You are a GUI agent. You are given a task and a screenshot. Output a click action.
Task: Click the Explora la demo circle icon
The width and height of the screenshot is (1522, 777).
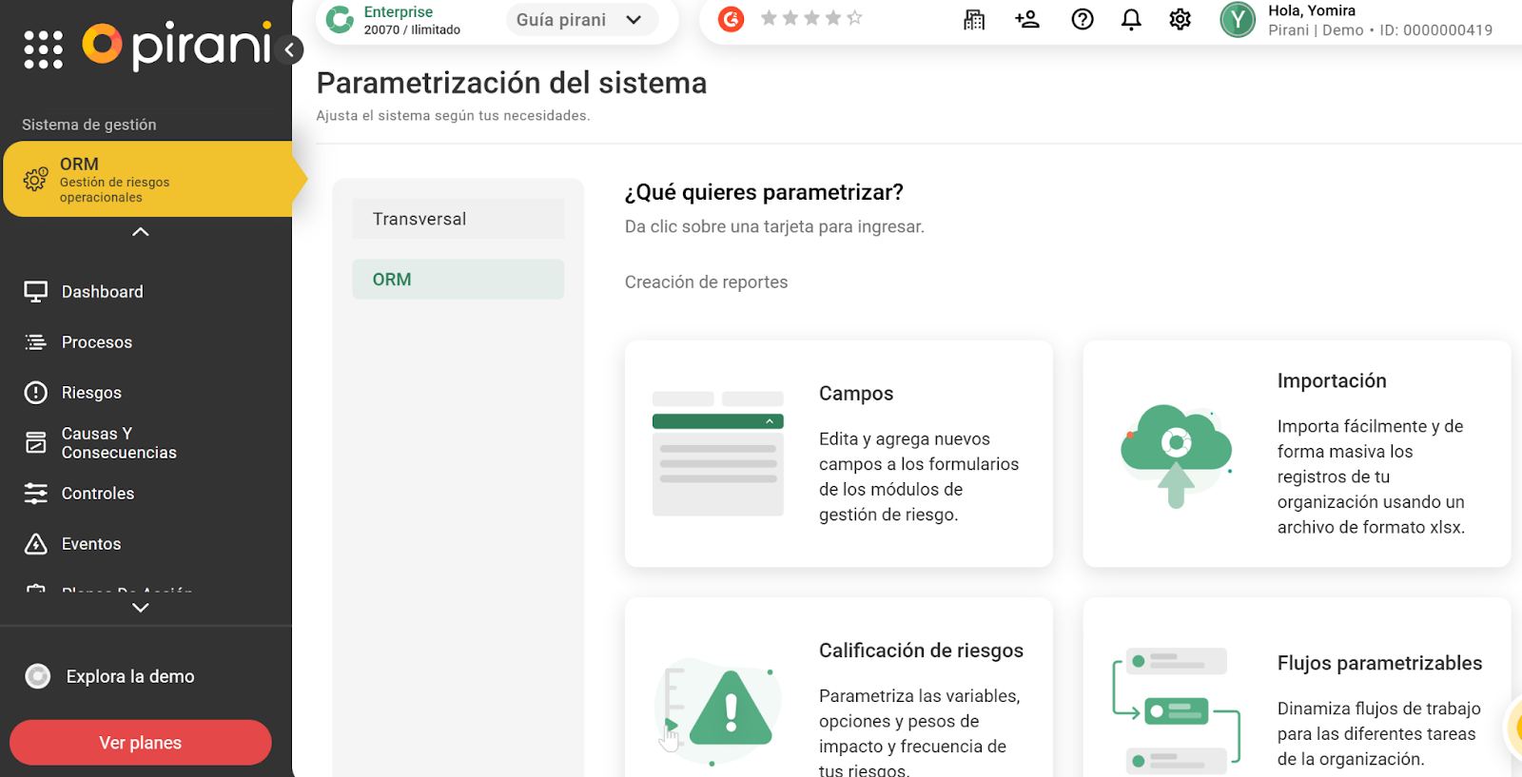click(37, 676)
